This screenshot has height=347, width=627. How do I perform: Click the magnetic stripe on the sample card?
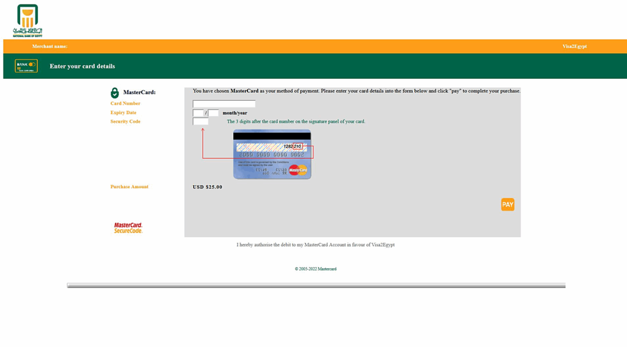tap(272, 136)
